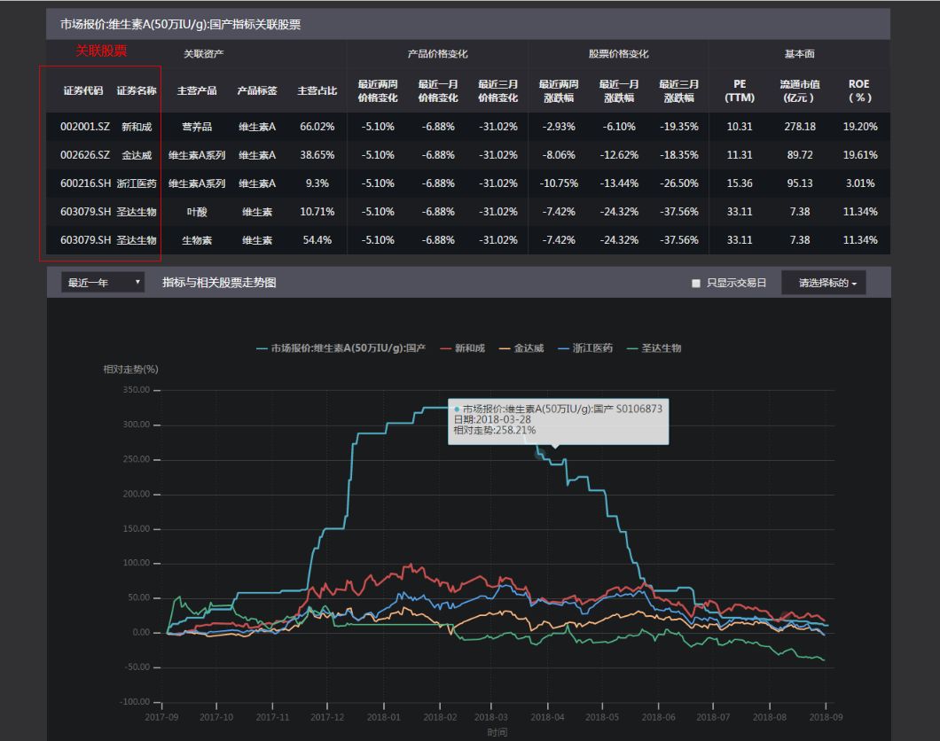940x741 pixels.
Task: Click the 新和成 stock name in the table
Action: coord(137,127)
